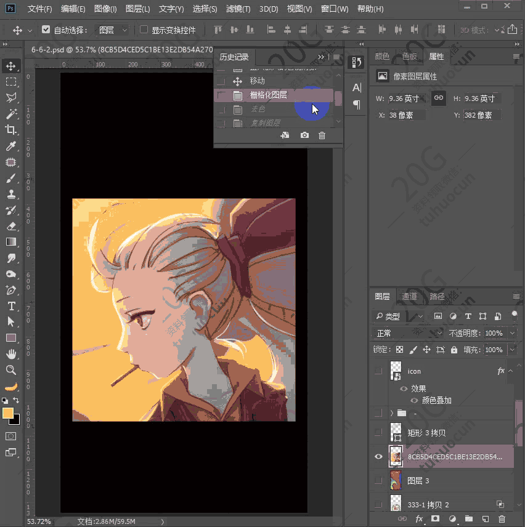Select the Zoom magnifier tool
This screenshot has height=527, width=525.
pyautogui.click(x=10, y=370)
